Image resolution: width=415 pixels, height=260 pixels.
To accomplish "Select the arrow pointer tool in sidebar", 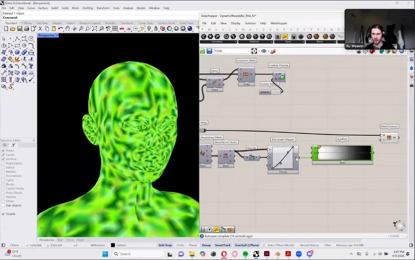I will [x=4, y=39].
